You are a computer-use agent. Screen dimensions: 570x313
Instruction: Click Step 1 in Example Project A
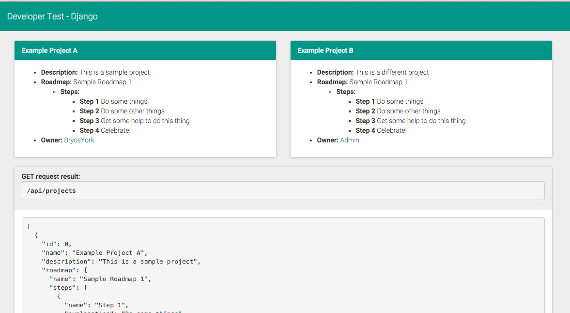(113, 101)
